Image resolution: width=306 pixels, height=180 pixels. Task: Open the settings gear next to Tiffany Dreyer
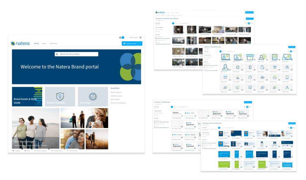click(140, 37)
